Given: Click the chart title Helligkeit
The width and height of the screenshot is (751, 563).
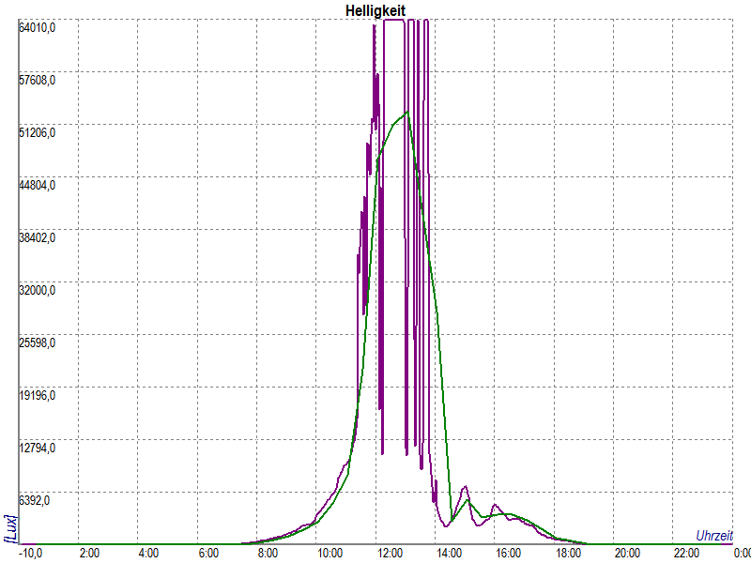Looking at the screenshot, I should tap(375, 10).
